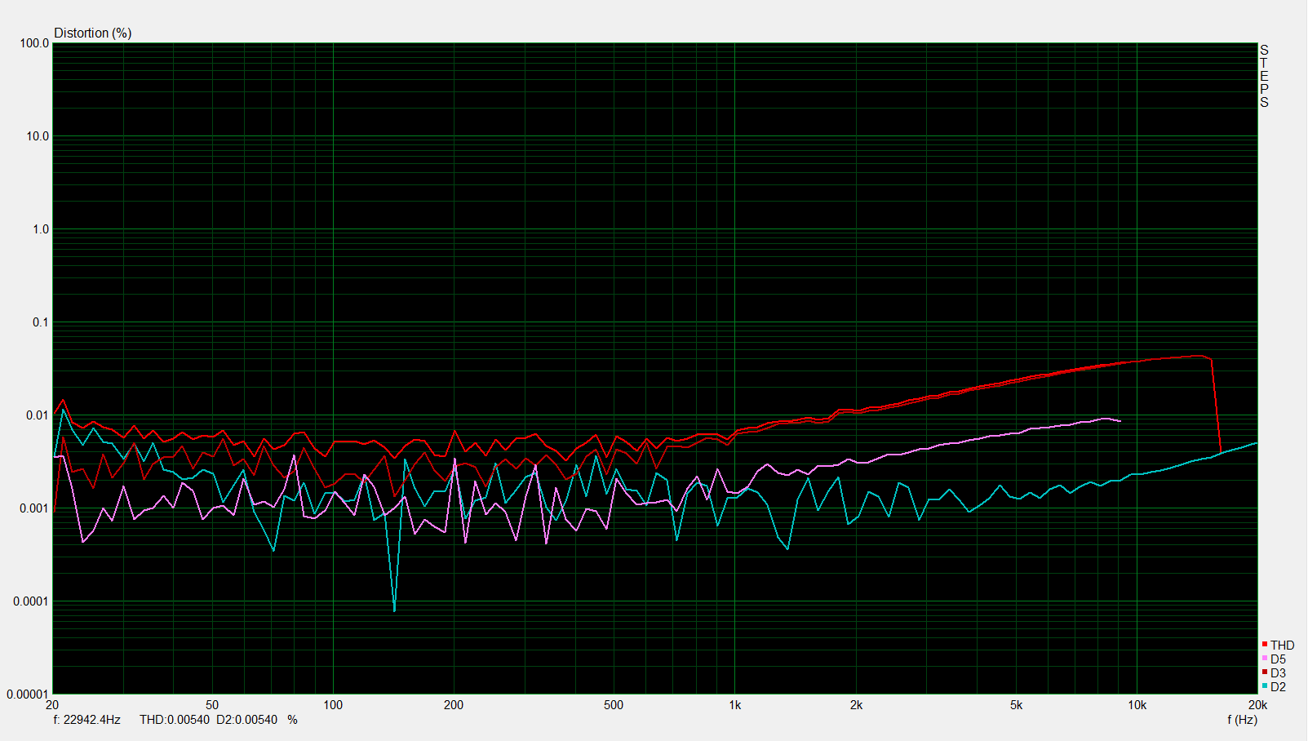Click the 0.001 y-axis label

pos(34,508)
